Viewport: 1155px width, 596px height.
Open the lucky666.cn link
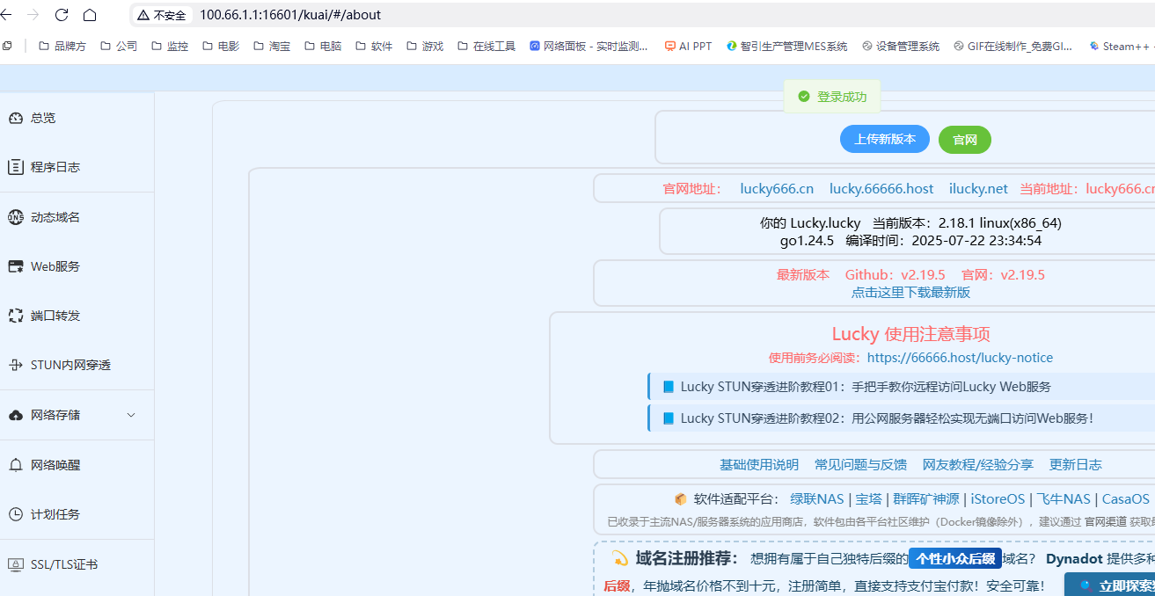point(777,188)
